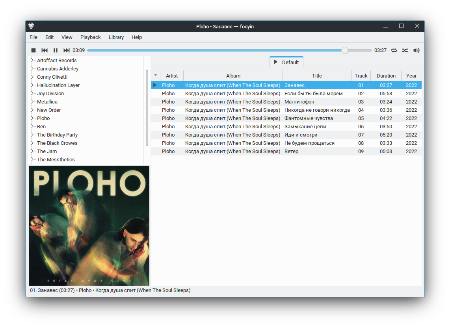Viewport: 450px width, 327px height.
Task: Skip to the previous track
Action: [x=45, y=50]
